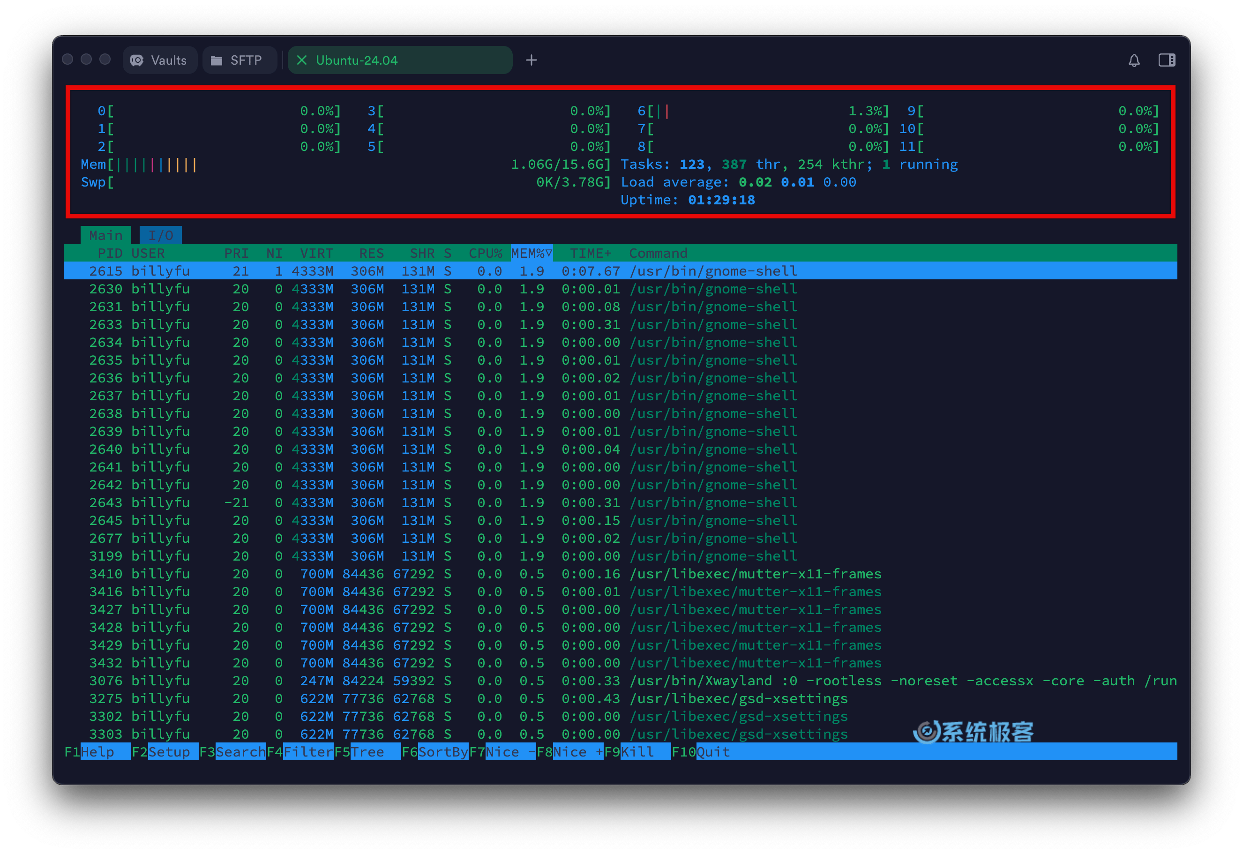1243x854 pixels.
Task: Click F1 Help in the function bar
Action: coord(97,752)
